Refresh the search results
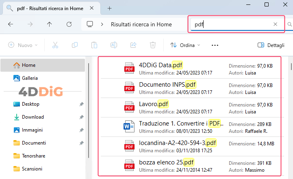 click(x=69, y=24)
